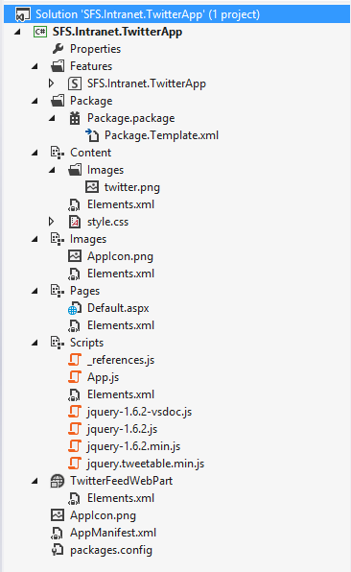Click the Default.aspx globe page icon
This screenshot has height=572, width=351.
(x=75, y=308)
